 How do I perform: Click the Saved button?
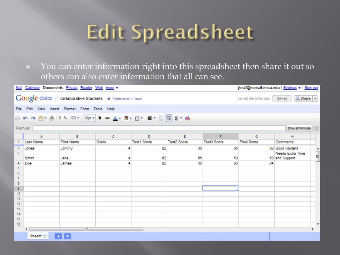282,98
